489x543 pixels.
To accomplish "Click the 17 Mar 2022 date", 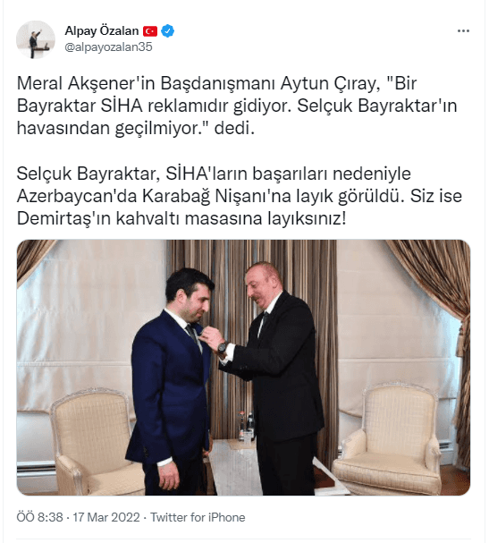I will pos(106,517).
